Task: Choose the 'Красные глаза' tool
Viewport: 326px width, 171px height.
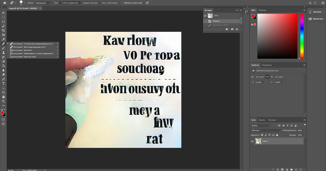Action: click(x=33, y=57)
